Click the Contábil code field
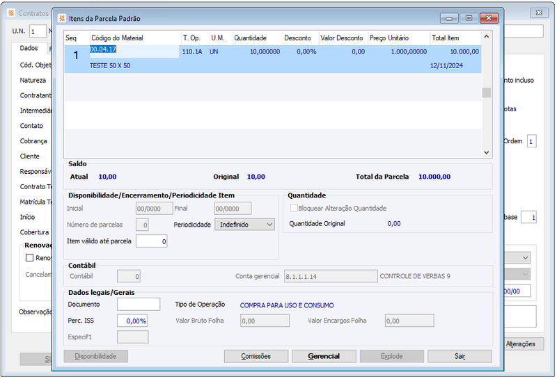Image resolution: width=557 pixels, height=379 pixels. click(x=129, y=277)
